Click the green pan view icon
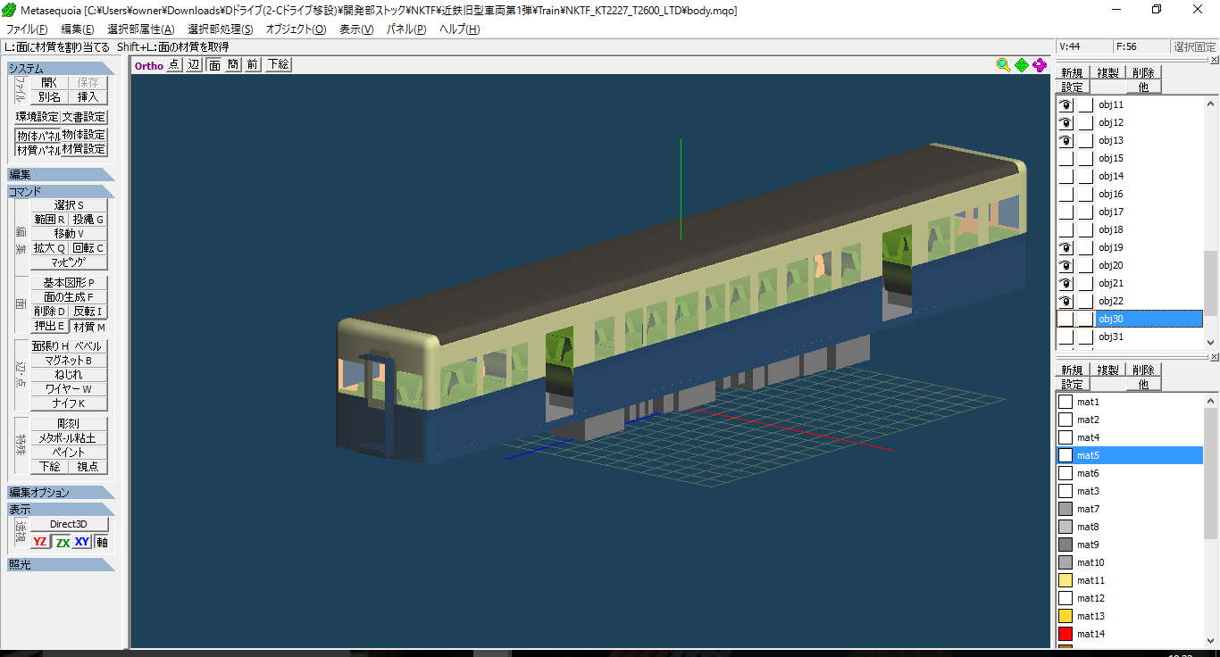This screenshot has width=1220, height=657. coord(1022,64)
